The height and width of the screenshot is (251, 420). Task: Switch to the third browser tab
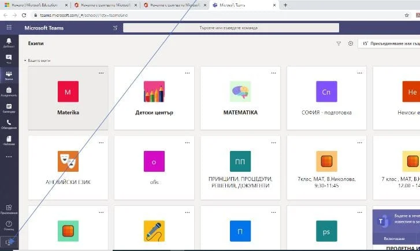[175, 5]
